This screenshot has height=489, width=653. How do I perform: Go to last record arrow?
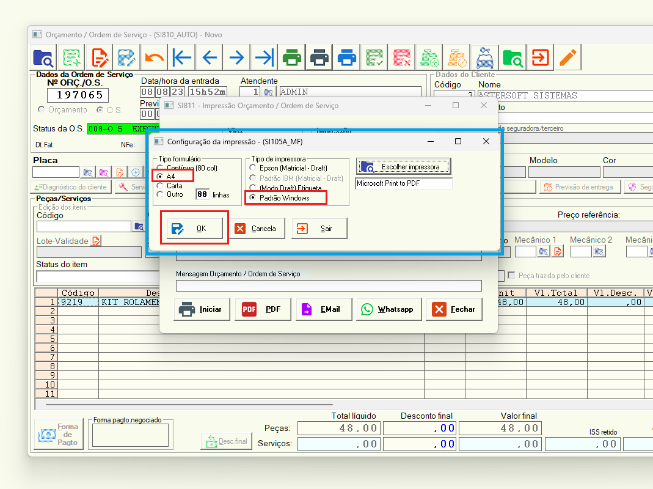264,58
